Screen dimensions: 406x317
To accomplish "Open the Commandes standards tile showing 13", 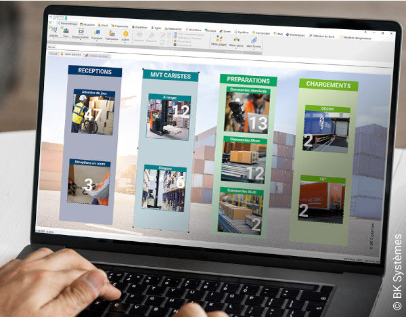I will pyautogui.click(x=247, y=110).
